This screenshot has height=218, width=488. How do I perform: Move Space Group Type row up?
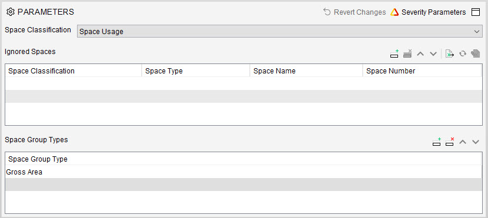pyautogui.click(x=463, y=142)
